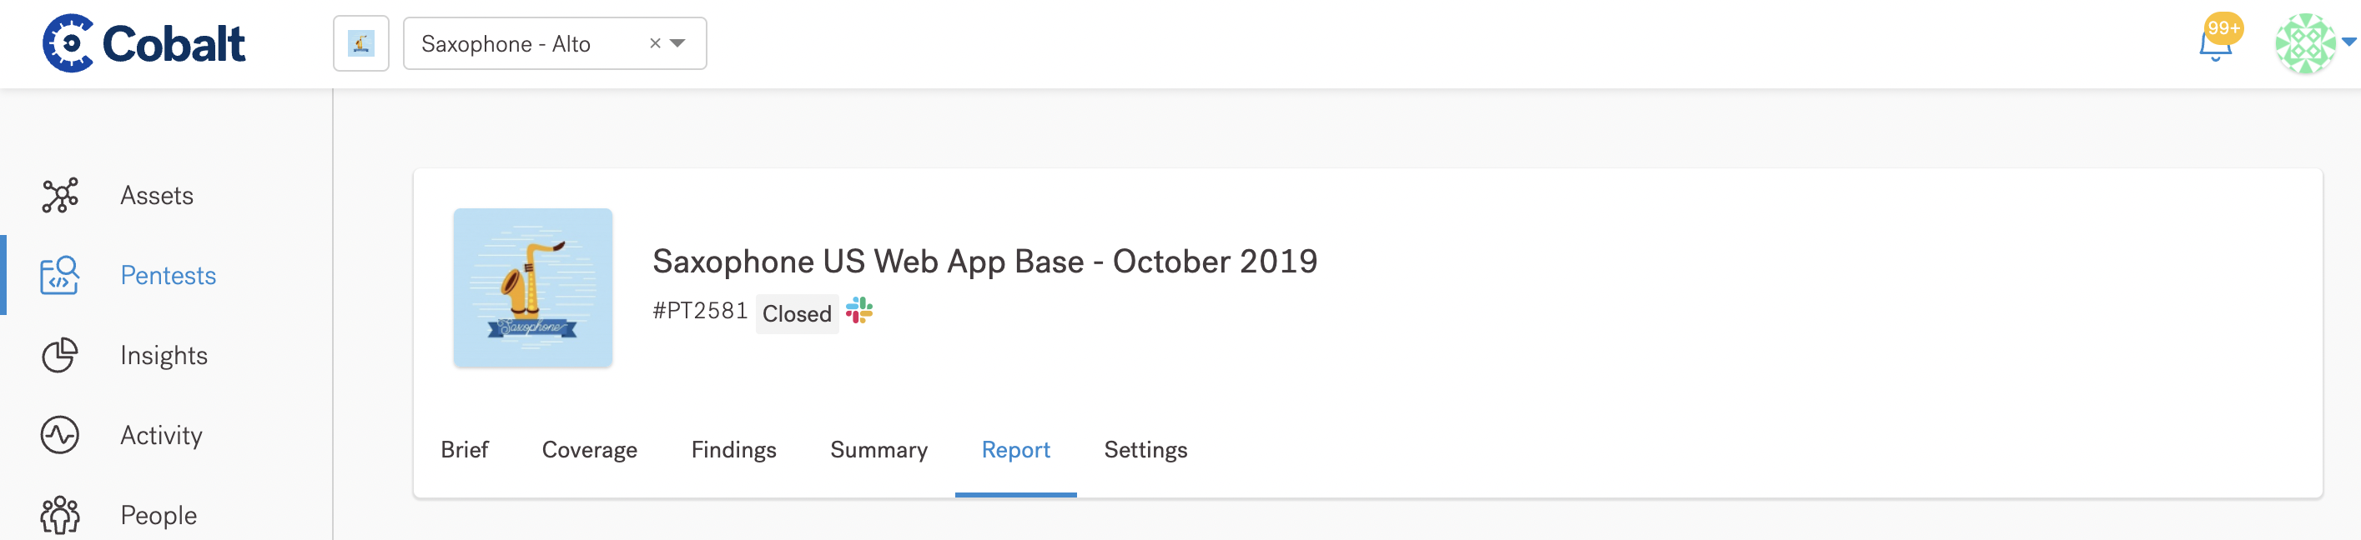Open People in the sidebar
The image size is (2361, 540).
tap(159, 514)
